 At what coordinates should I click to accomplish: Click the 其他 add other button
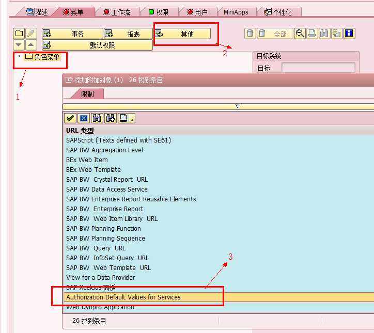[x=182, y=34]
